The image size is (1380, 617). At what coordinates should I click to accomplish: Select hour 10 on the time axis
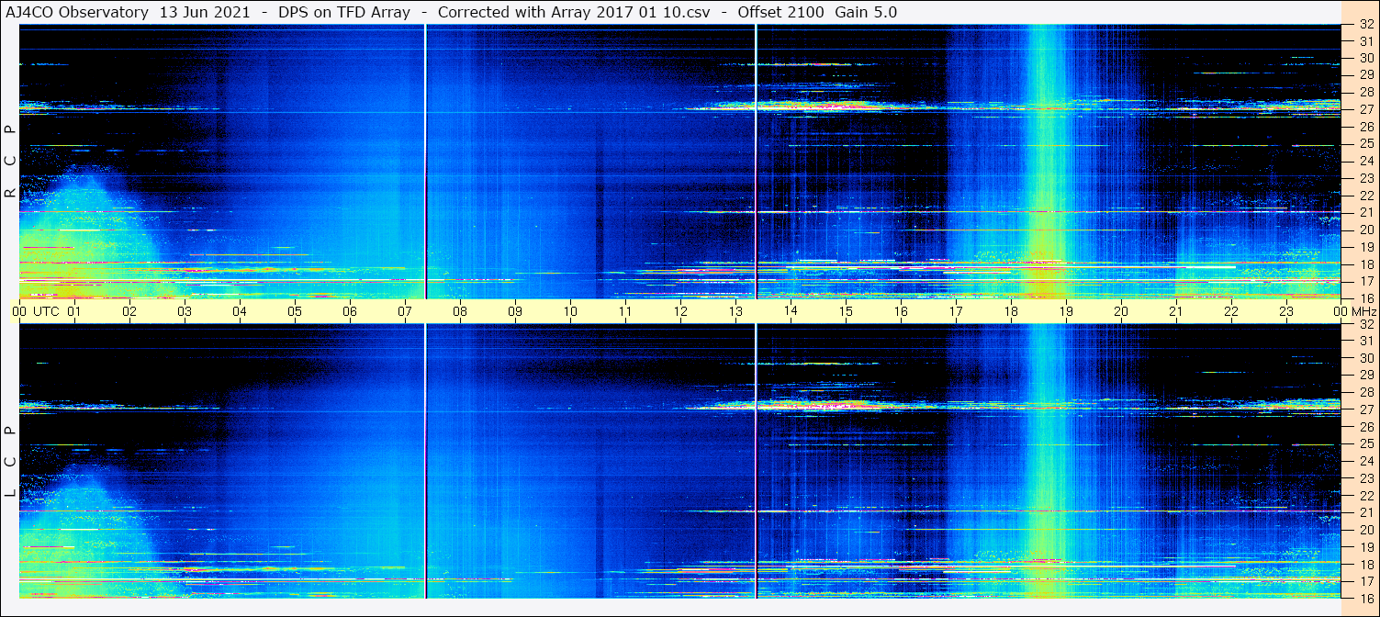point(570,311)
